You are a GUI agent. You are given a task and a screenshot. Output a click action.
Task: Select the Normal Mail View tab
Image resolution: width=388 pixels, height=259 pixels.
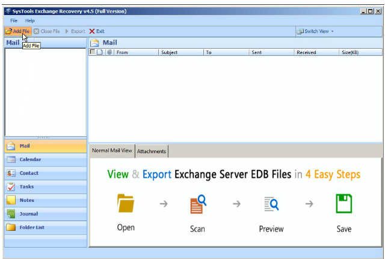(x=112, y=151)
